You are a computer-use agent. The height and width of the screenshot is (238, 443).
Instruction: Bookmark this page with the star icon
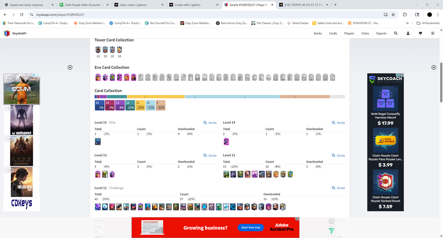tap(393, 14)
